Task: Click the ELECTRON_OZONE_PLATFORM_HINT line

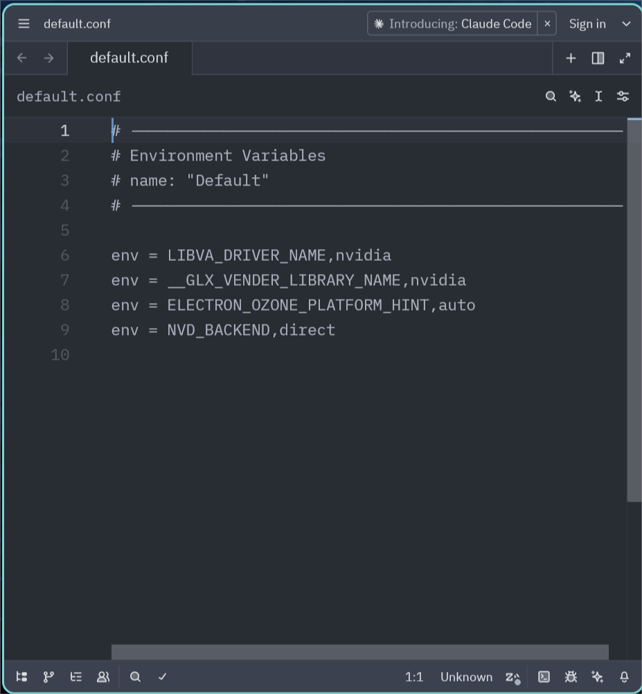Action: [294, 305]
